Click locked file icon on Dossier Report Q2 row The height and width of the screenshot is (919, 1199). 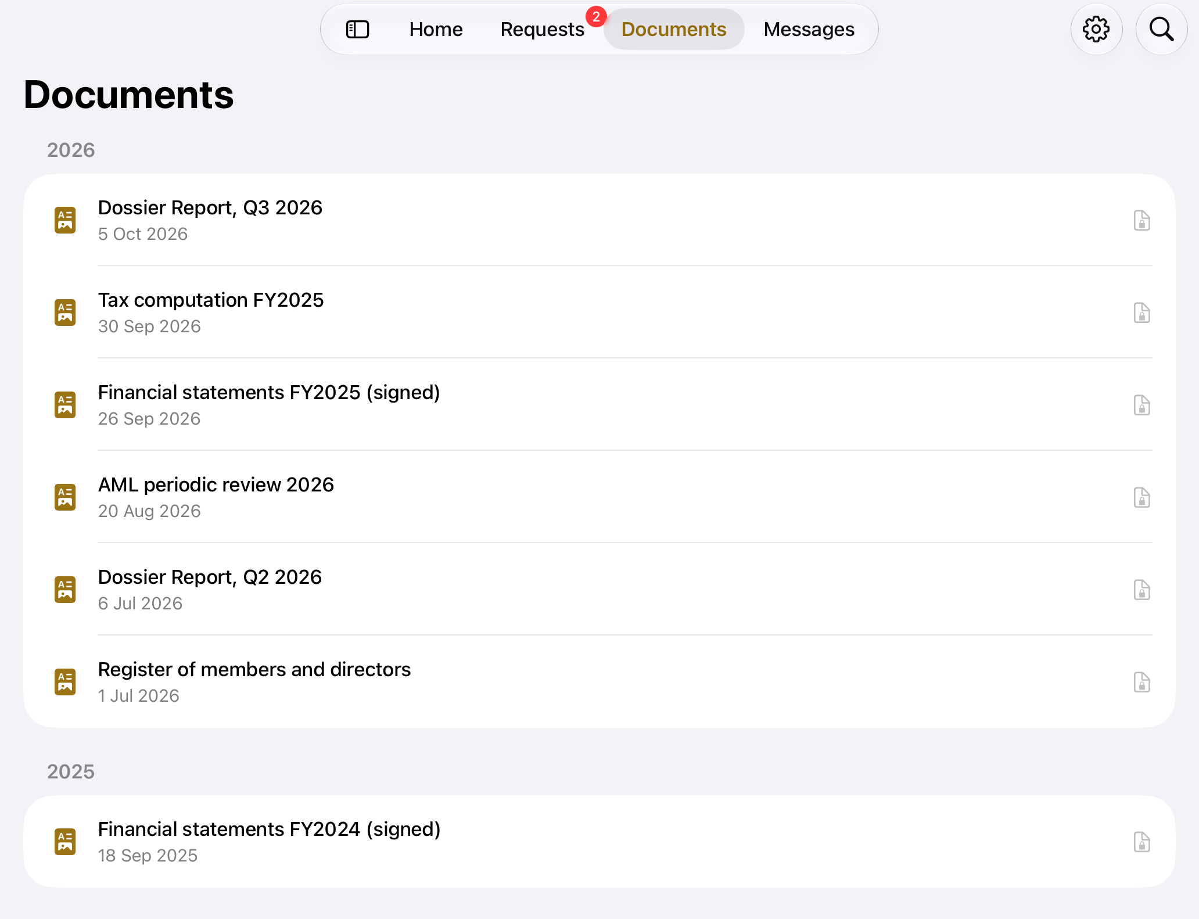tap(1141, 590)
